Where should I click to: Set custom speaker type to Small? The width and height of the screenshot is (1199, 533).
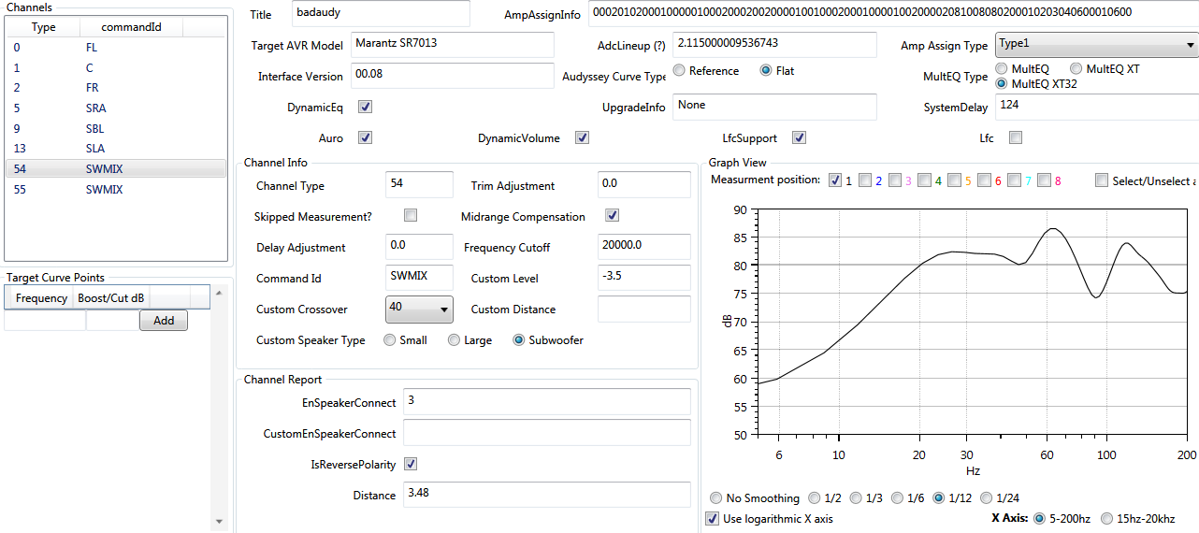coord(390,340)
